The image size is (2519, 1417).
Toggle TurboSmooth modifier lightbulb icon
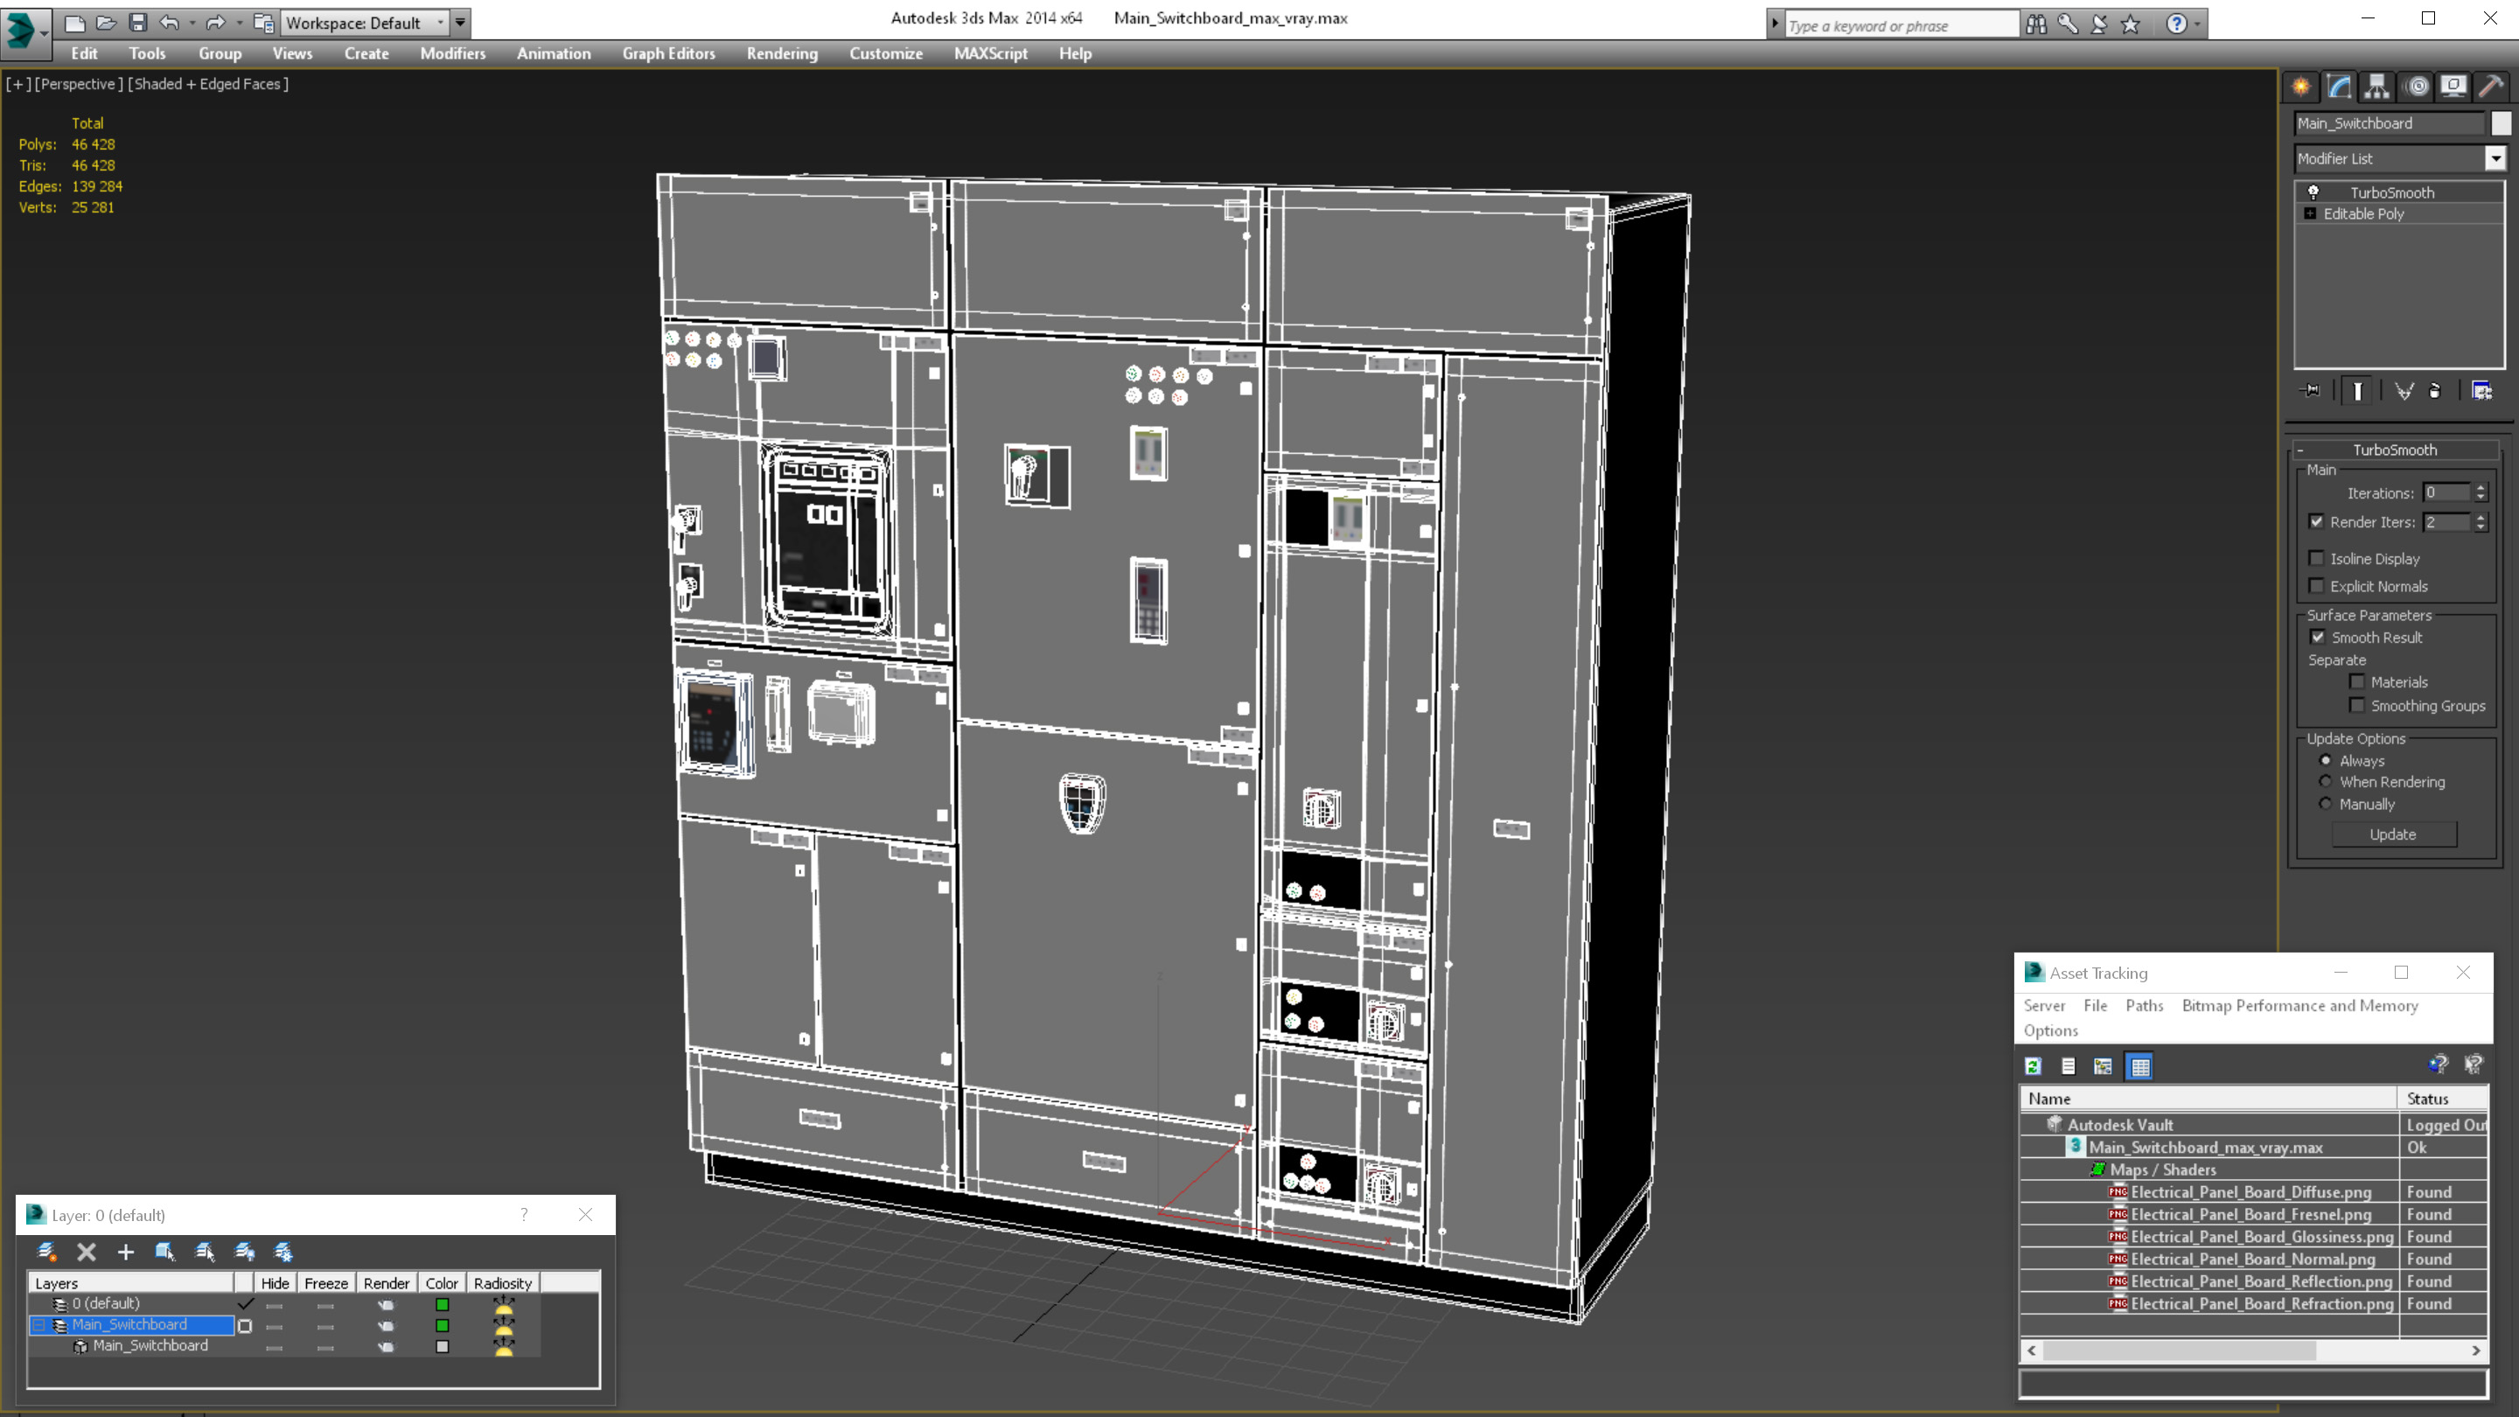point(2313,192)
